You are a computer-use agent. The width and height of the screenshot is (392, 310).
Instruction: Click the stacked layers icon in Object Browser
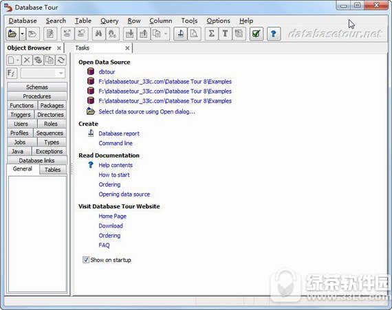[x=39, y=60]
